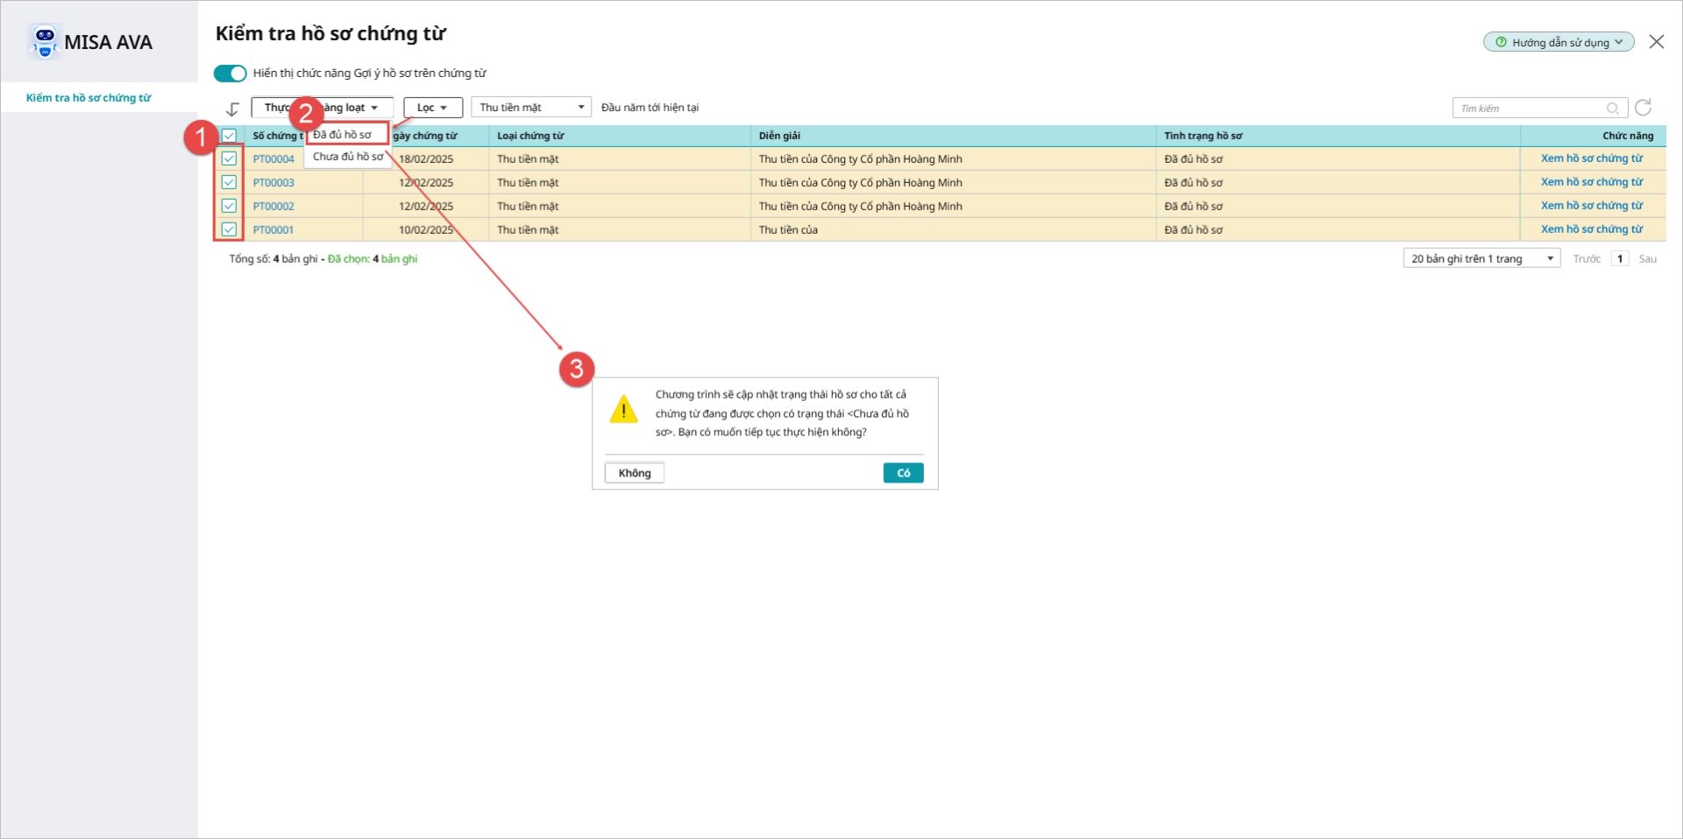
Task: Toggle Hiển thị chức năng Gợi ý hồ sơ switch
Action: (x=231, y=73)
